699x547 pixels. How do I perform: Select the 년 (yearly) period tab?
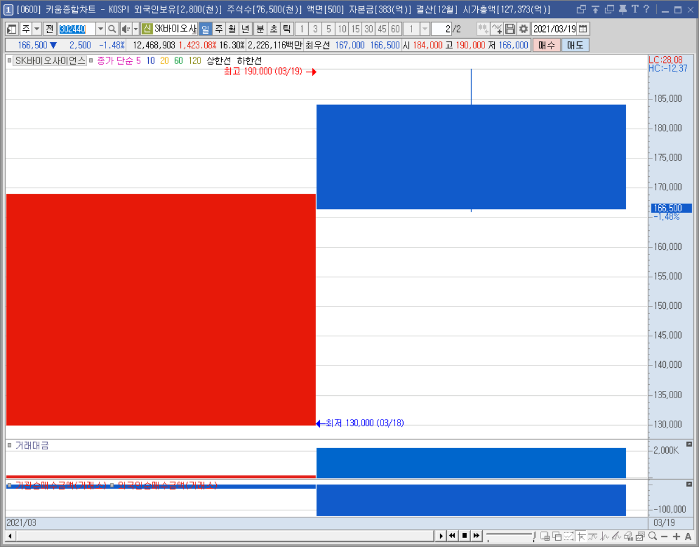click(245, 29)
